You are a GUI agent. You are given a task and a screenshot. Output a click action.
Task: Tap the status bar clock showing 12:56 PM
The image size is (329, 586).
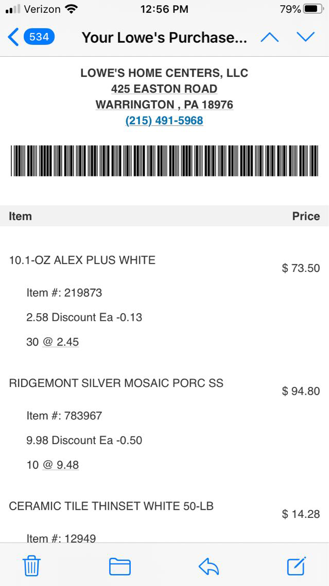click(164, 9)
